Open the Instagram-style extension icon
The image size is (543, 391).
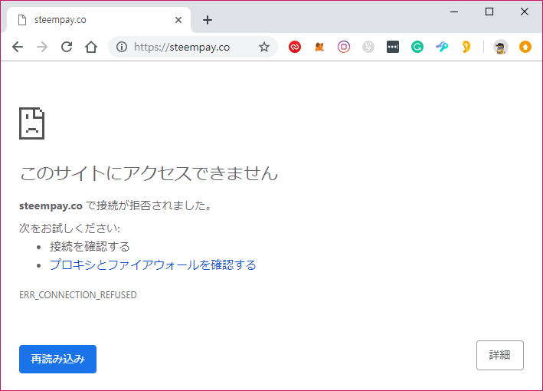pyautogui.click(x=344, y=47)
